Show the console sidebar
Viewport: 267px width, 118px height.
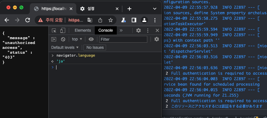click(x=54, y=39)
